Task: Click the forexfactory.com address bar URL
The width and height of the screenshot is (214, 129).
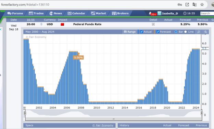Action: (x=25, y=5)
